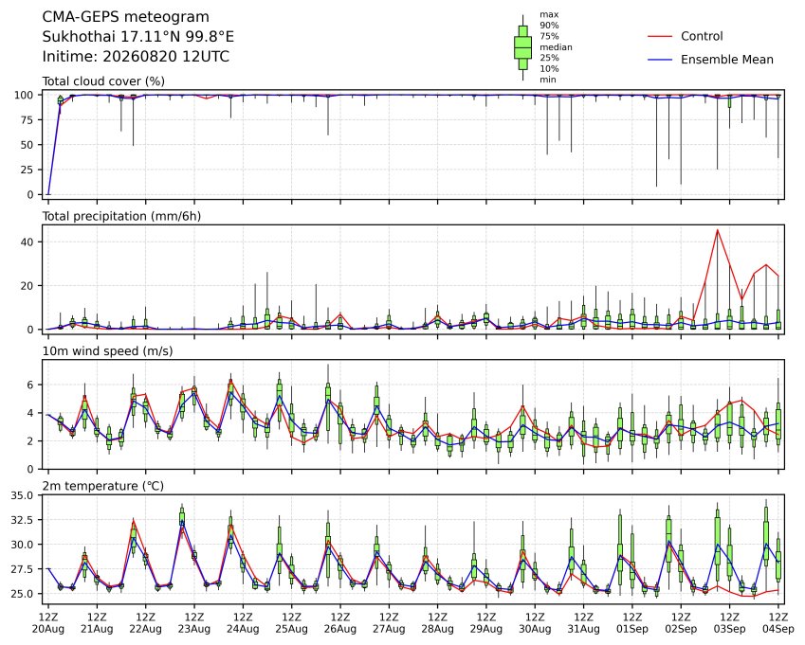Click the '6' tick on the wind speed axis
805x645 pixels.
coord(30,385)
